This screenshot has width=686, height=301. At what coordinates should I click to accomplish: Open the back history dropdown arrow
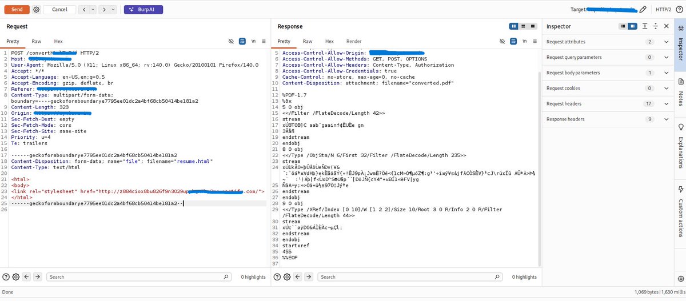click(x=93, y=10)
